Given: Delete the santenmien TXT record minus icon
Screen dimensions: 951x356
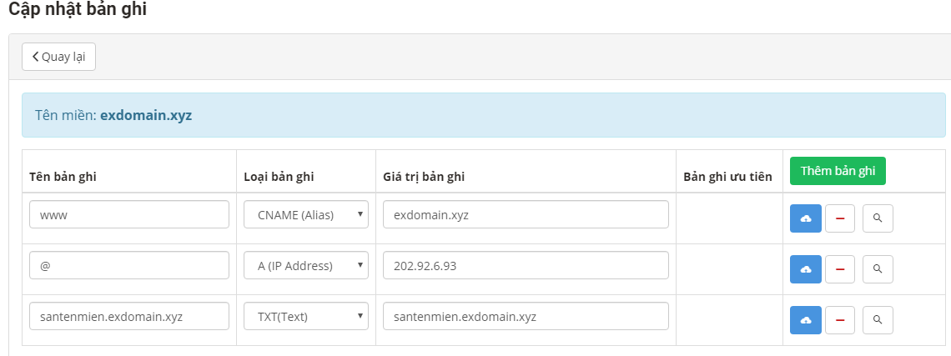Looking at the screenshot, I should [x=840, y=319].
